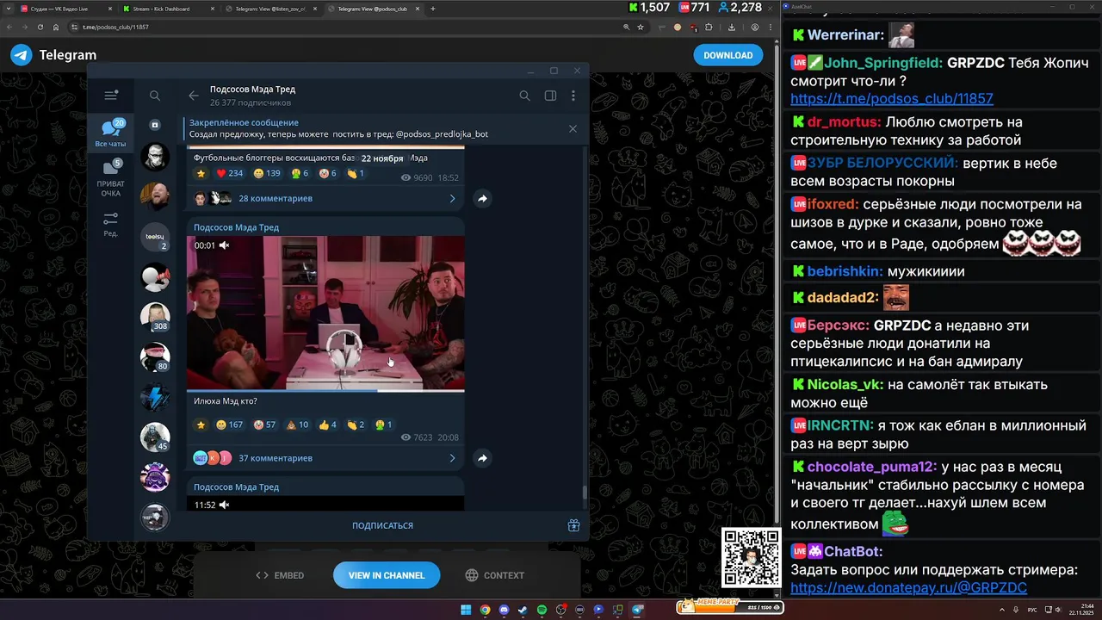The image size is (1102, 620).
Task: Expand the 37 comments chevron arrow
Action: tap(452, 458)
